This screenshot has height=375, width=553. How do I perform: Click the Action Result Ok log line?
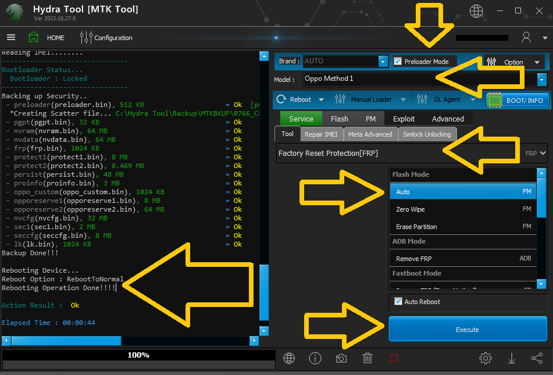point(41,305)
